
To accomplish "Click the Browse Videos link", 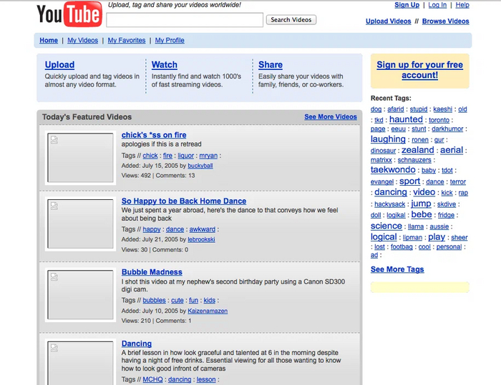I will click(x=445, y=21).
